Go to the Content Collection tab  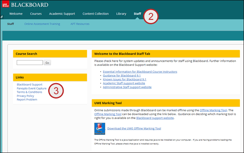96,14
